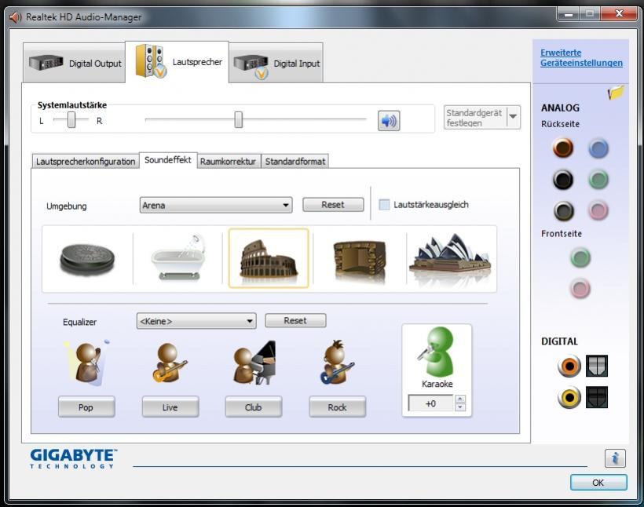The height and width of the screenshot is (507, 644).
Task: Reset the Umgebung environment setting
Action: pyautogui.click(x=333, y=204)
